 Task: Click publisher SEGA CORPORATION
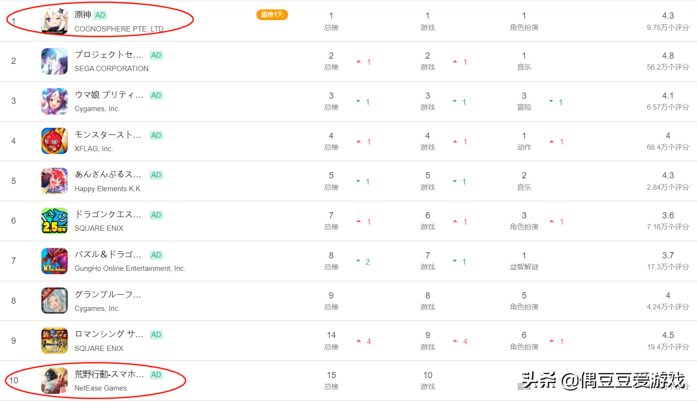[111, 69]
